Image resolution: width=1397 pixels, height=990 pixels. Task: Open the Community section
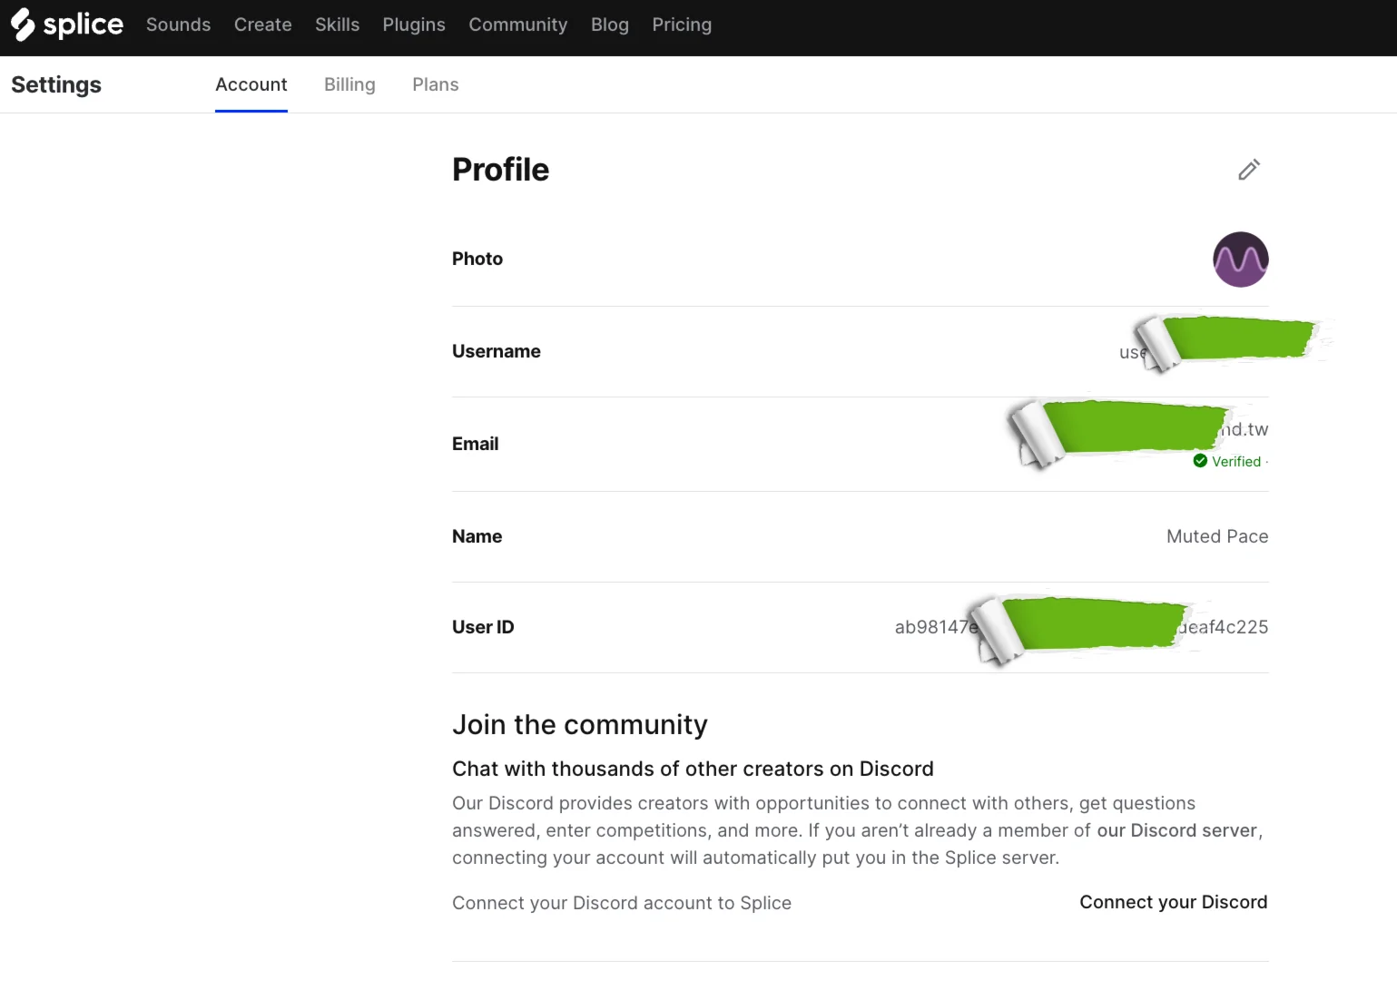[517, 25]
